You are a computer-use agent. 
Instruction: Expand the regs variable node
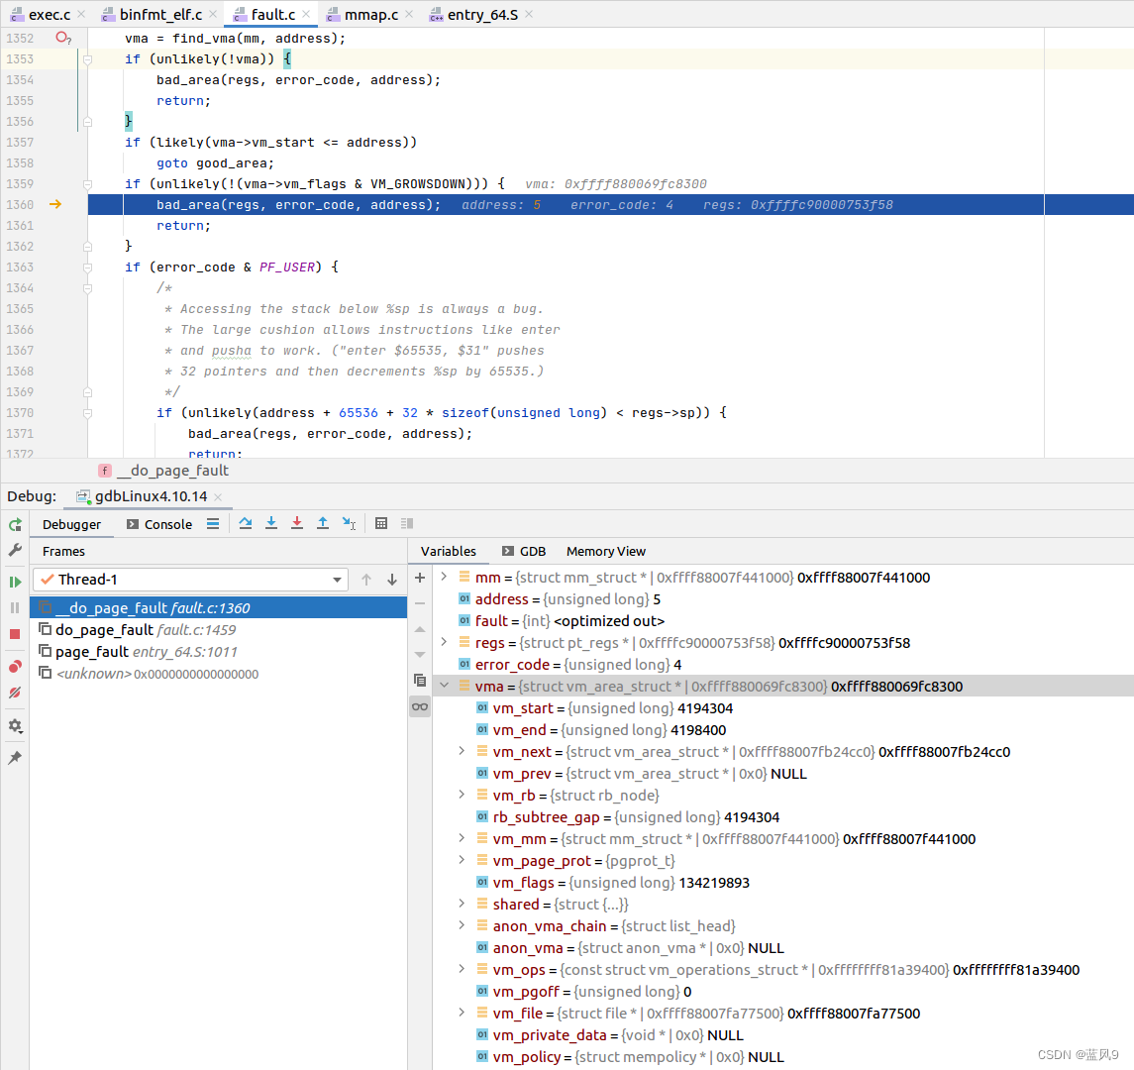point(444,642)
